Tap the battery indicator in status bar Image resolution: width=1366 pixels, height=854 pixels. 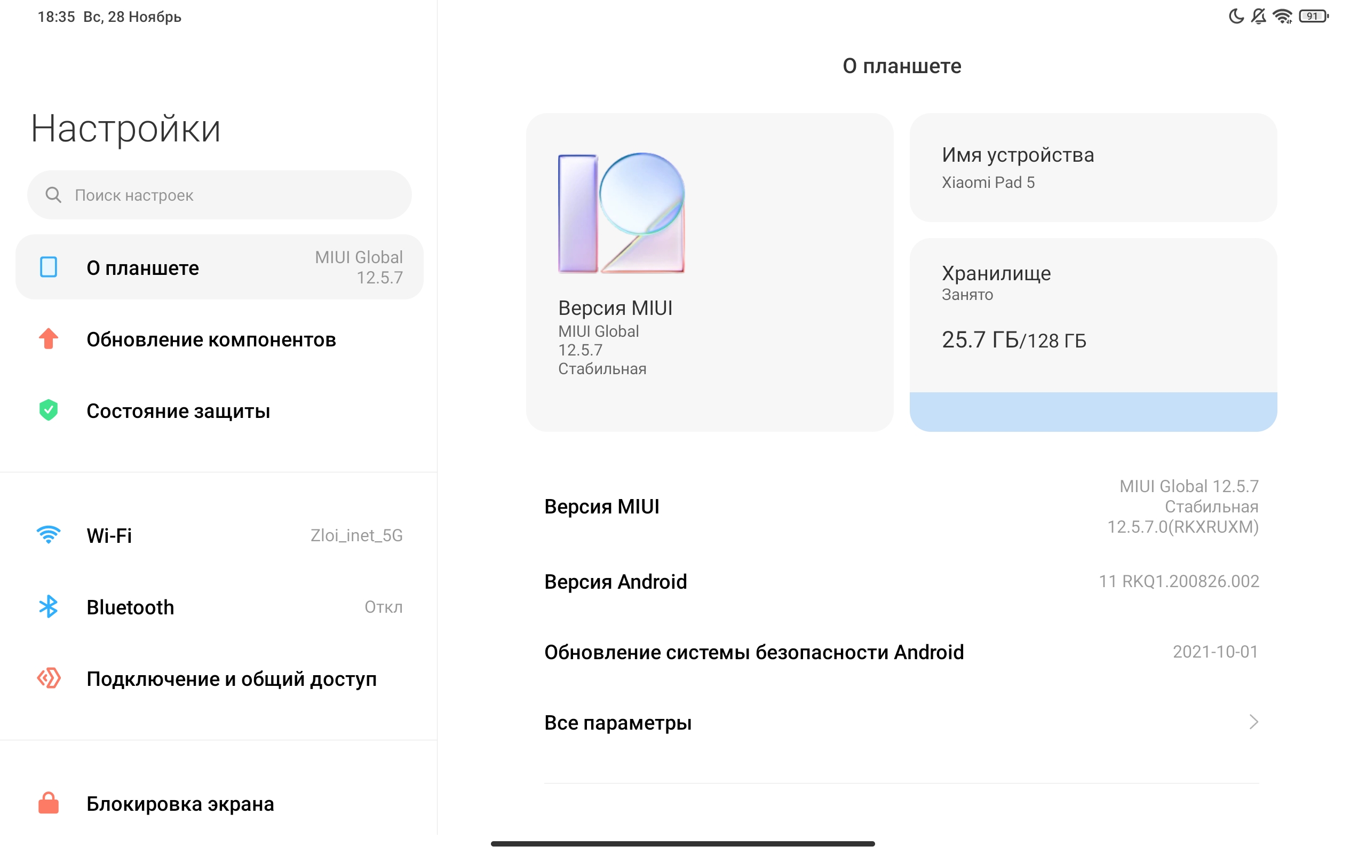[x=1313, y=17]
